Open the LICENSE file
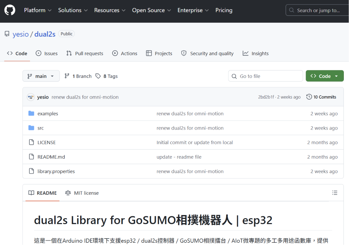This screenshot has width=349, height=245. pos(47,142)
